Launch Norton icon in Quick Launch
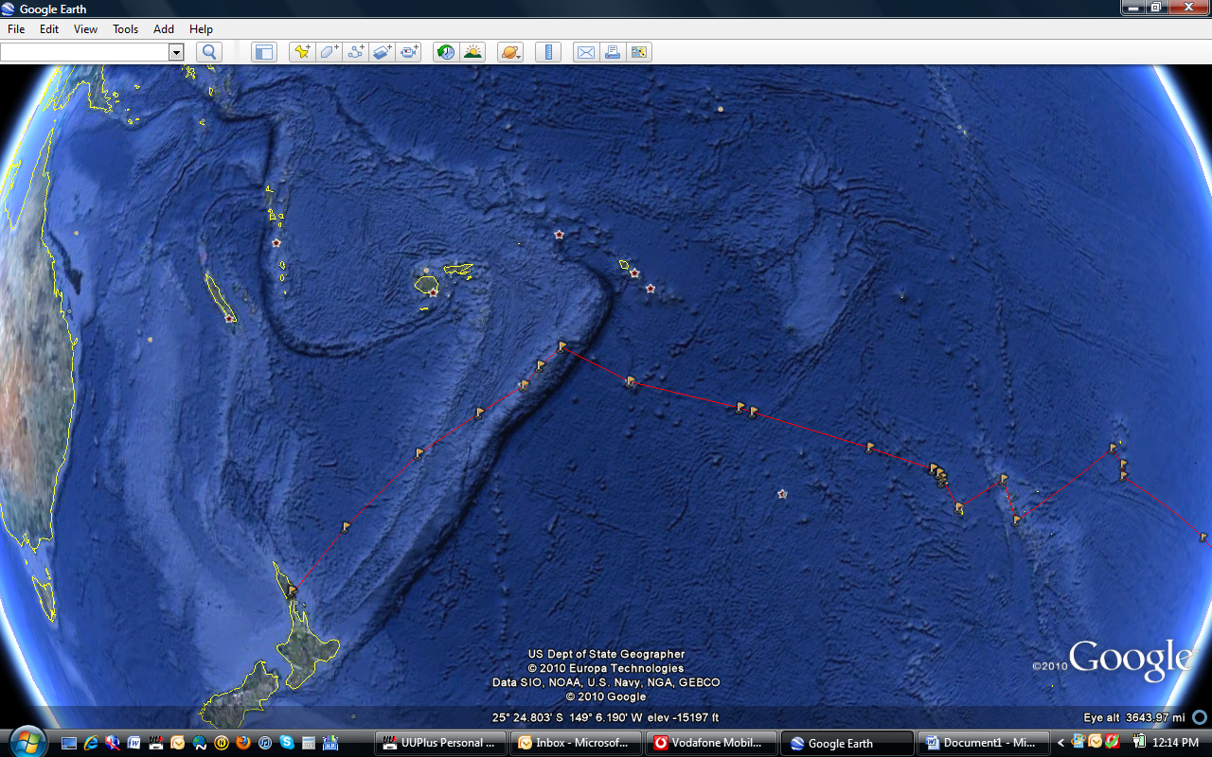 [222, 743]
